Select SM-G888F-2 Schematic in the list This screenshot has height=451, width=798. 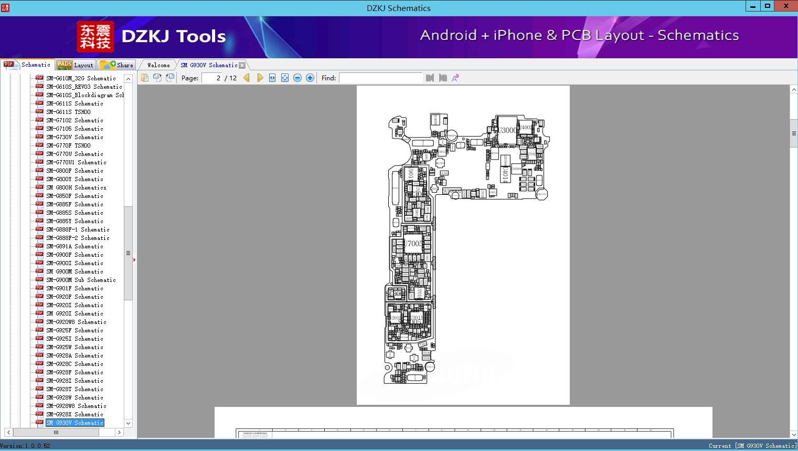click(x=78, y=238)
